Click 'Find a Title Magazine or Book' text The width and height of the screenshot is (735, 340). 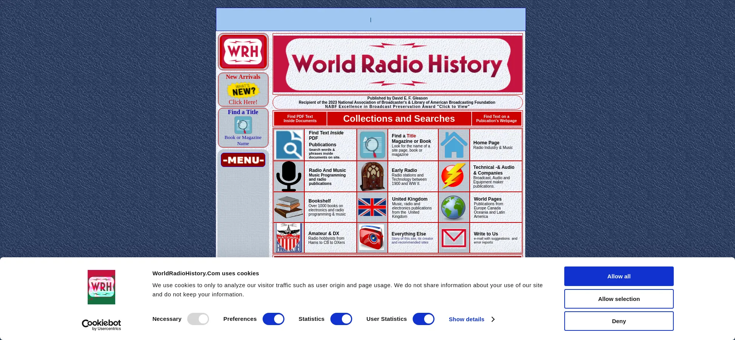click(412, 139)
